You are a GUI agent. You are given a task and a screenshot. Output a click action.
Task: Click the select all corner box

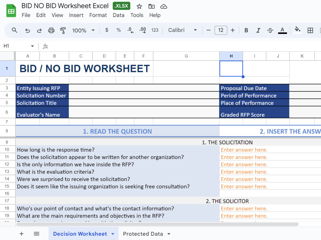click(7, 56)
